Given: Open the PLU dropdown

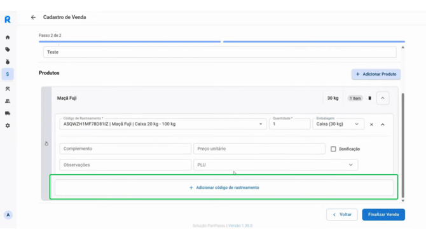Looking at the screenshot, I should pos(275,165).
